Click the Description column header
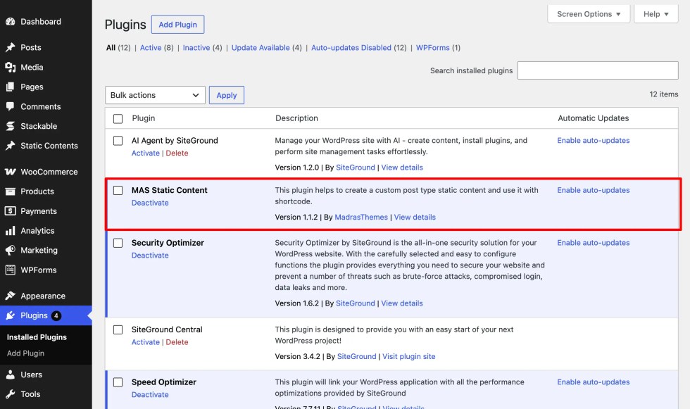The width and height of the screenshot is (690, 409). (x=296, y=118)
